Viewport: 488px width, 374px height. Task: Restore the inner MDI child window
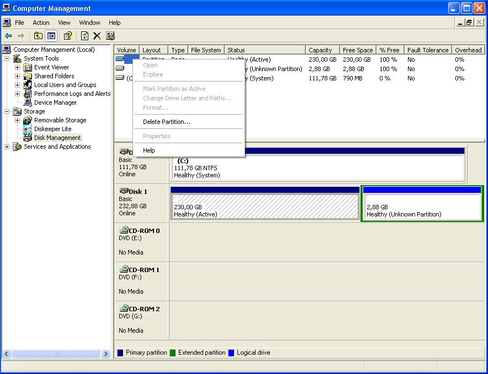pyautogui.click(x=469, y=23)
